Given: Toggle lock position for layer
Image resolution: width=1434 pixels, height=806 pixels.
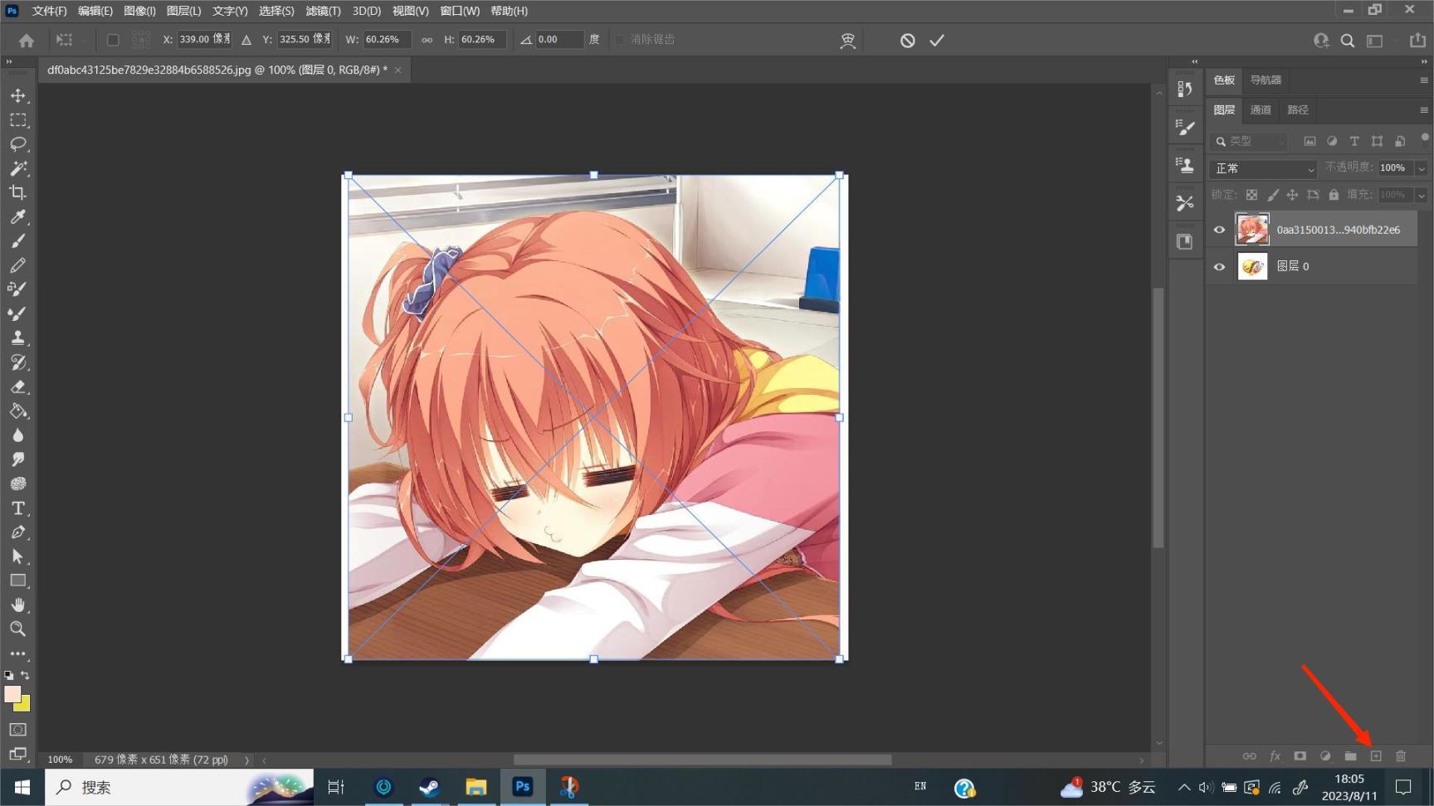Looking at the screenshot, I should tap(1292, 195).
